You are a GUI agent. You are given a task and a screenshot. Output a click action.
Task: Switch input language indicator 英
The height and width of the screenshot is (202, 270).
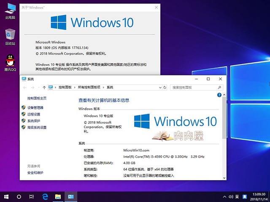(237, 197)
